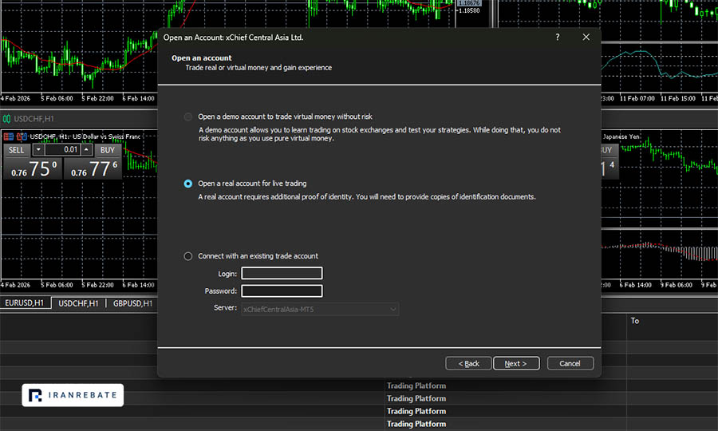Go to the previous step with Back
Viewport: 718px width, 431px height.
pos(468,363)
